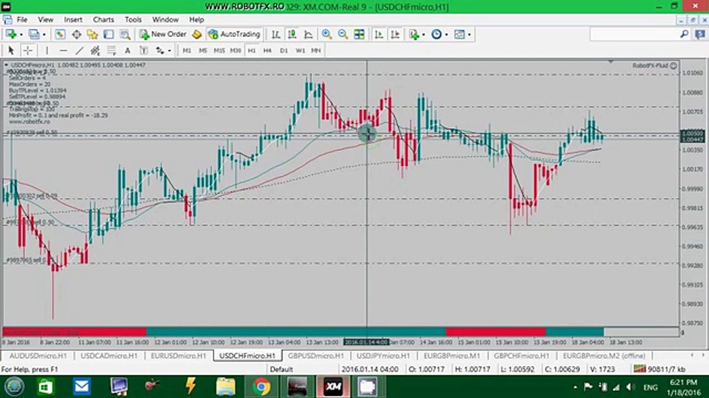Switch chart to line chart style
Screen dimensions: 709x398
point(309,34)
